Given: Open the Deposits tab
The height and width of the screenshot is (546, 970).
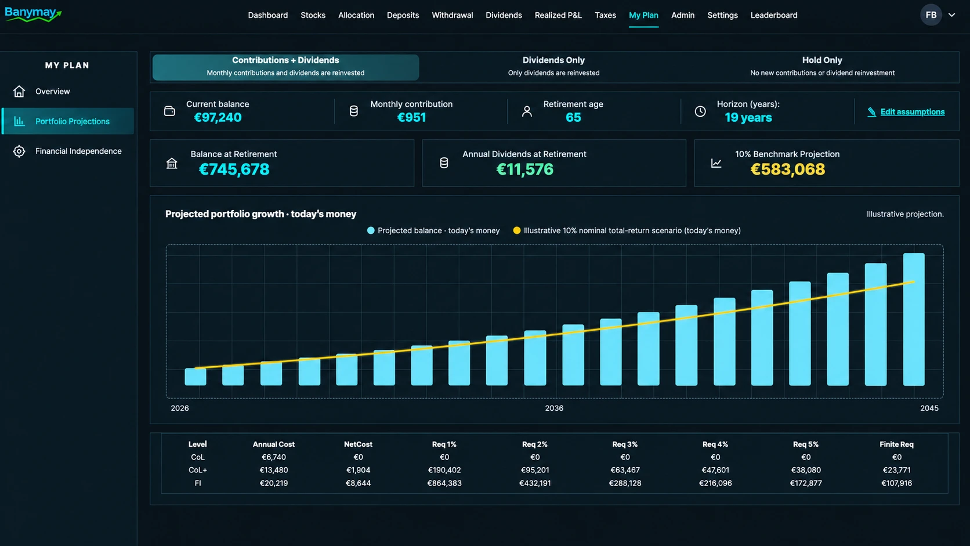Looking at the screenshot, I should [x=403, y=15].
